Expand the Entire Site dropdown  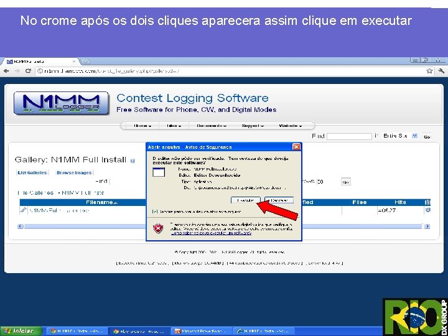414,136
